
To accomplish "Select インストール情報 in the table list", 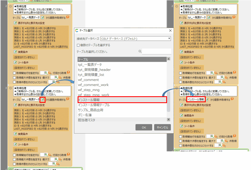I will [x=122, y=100].
